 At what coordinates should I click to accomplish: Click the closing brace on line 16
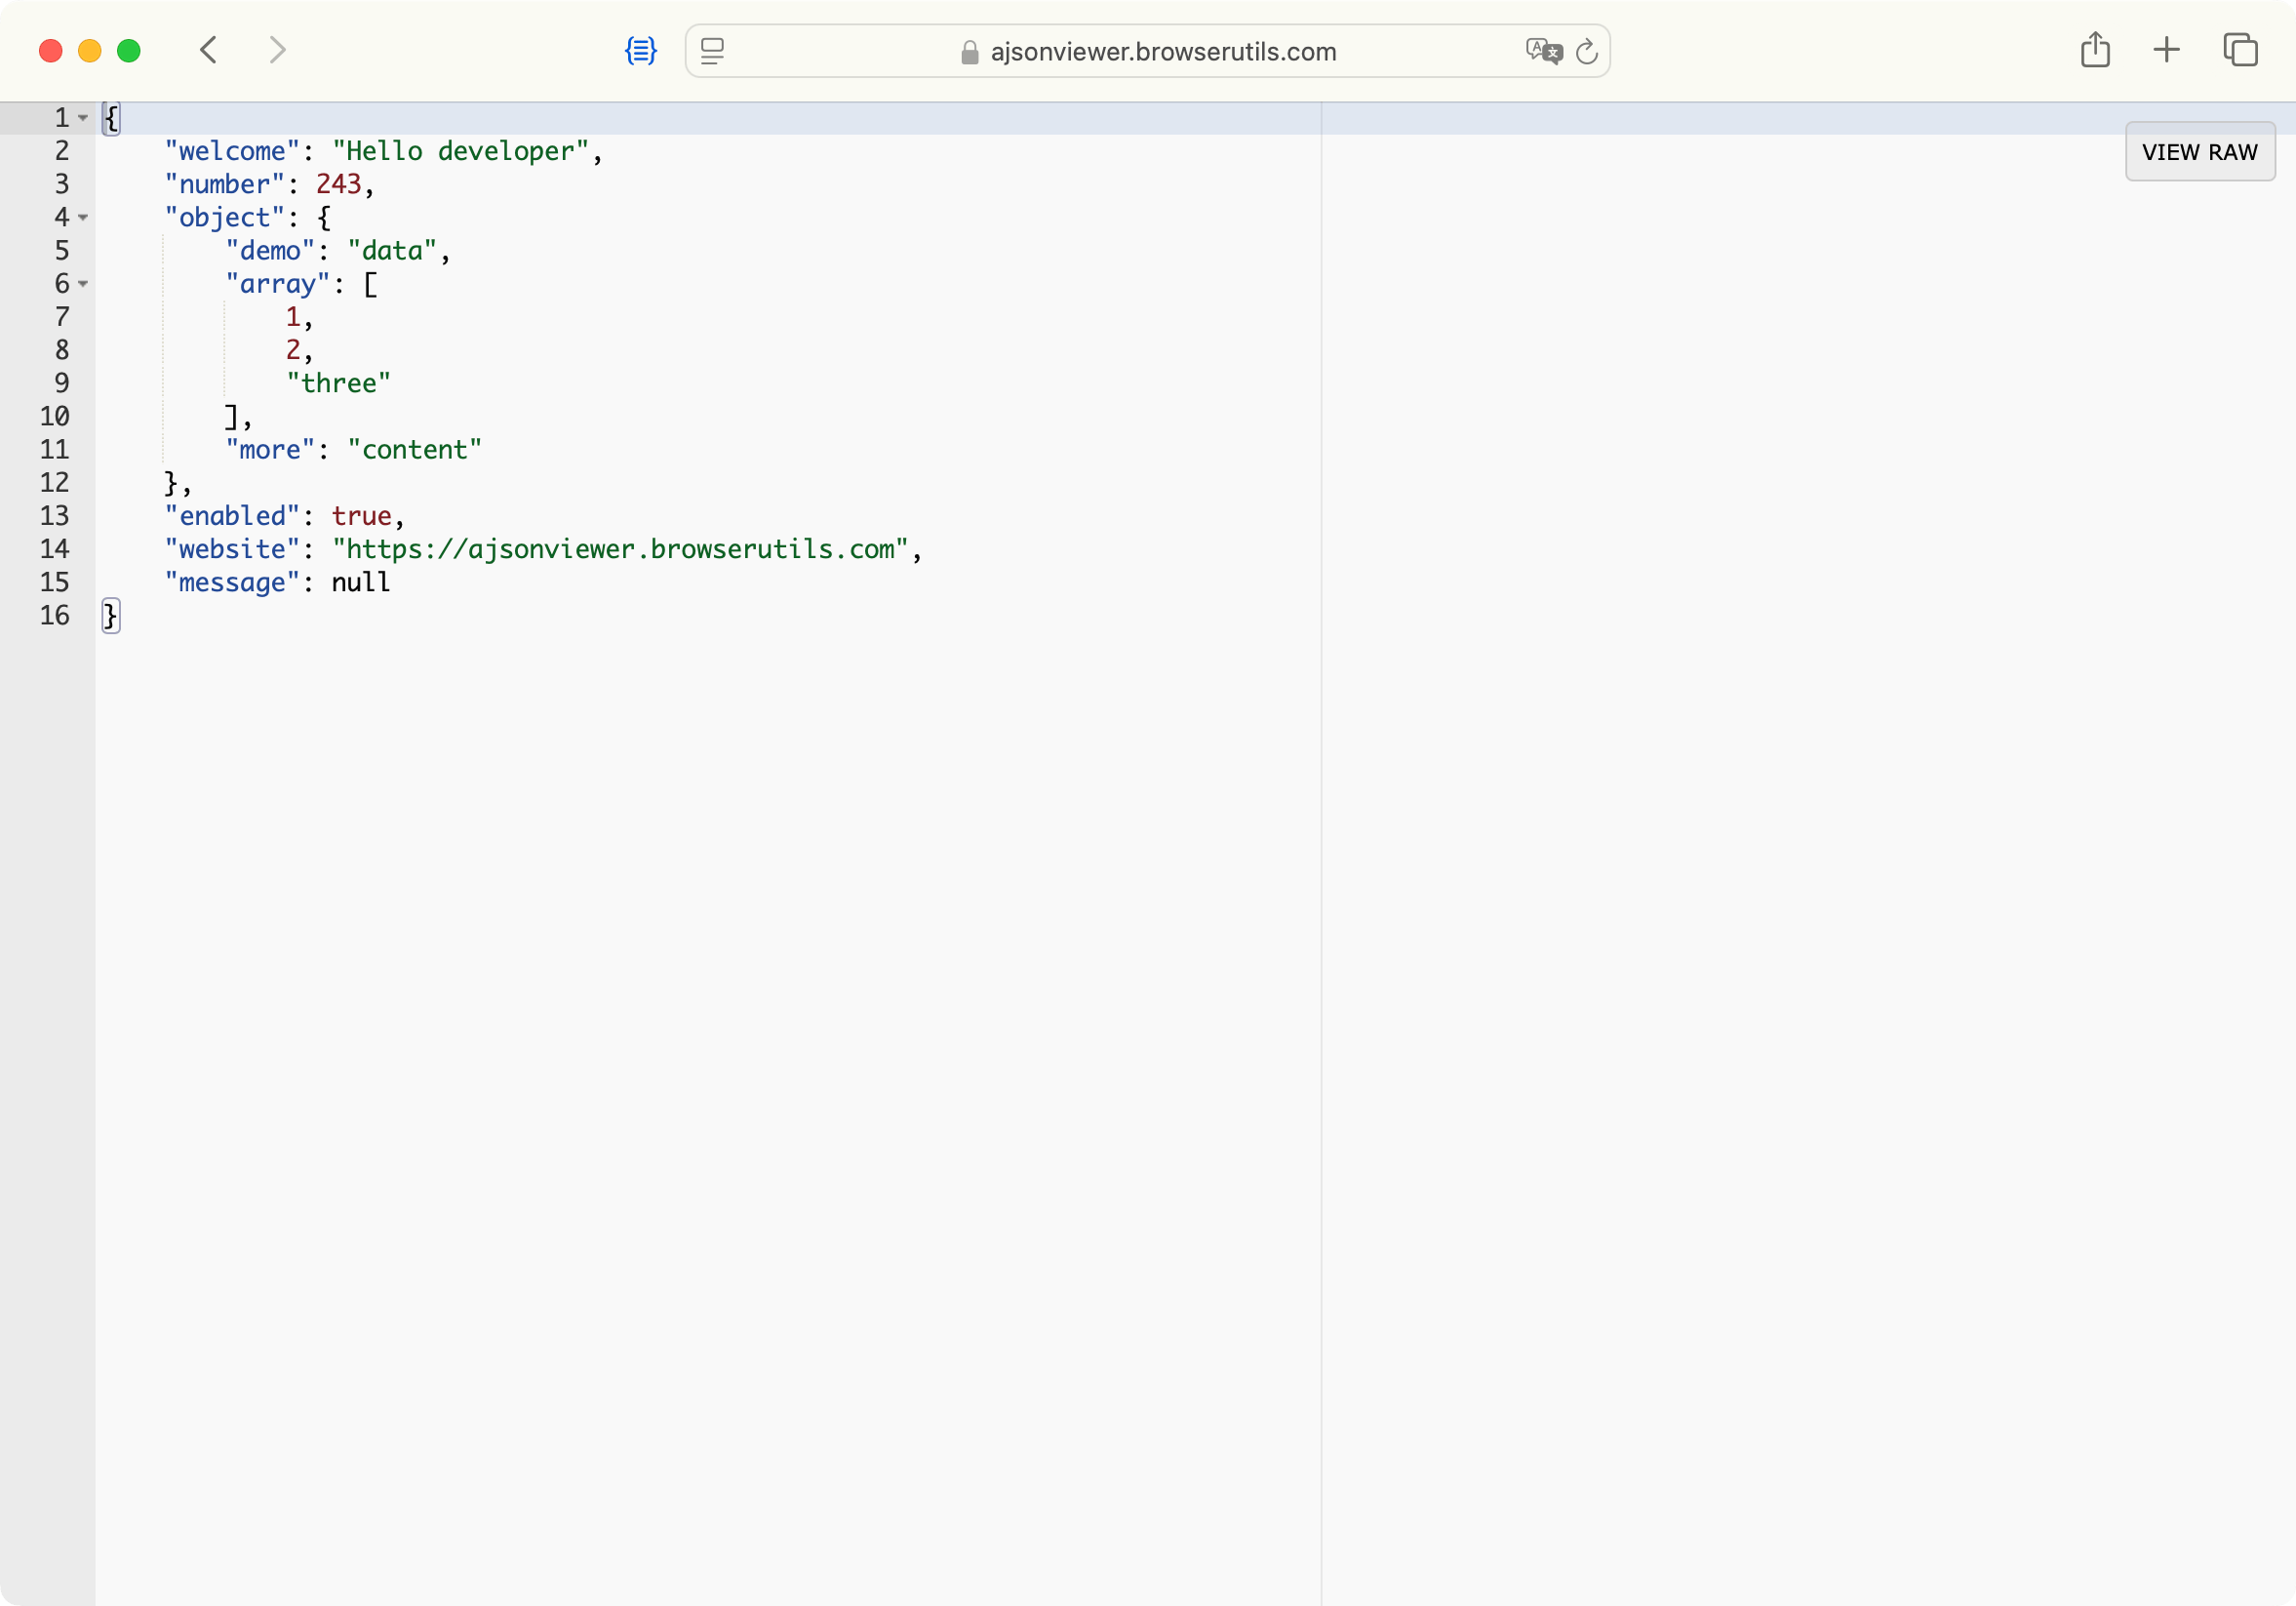coord(110,616)
